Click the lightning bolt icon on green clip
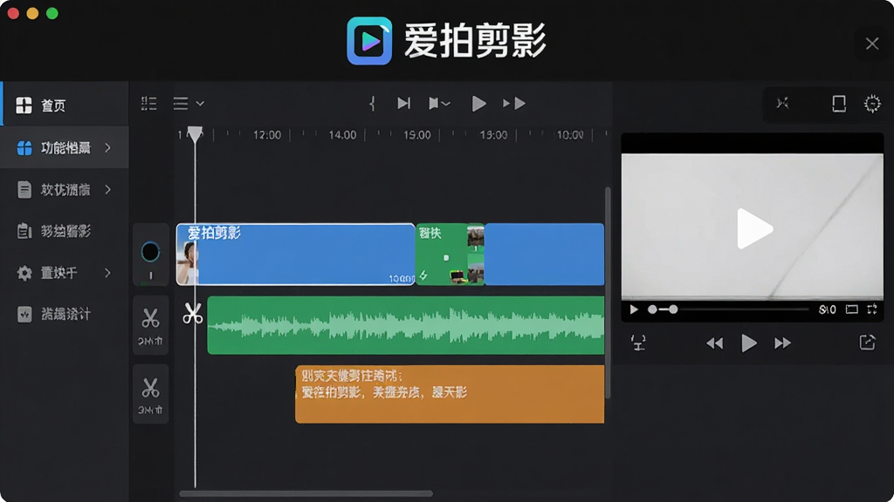The height and width of the screenshot is (502, 894). pyautogui.click(x=423, y=275)
